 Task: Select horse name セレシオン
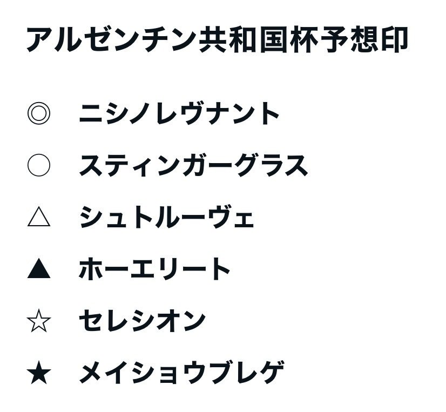[142, 321]
